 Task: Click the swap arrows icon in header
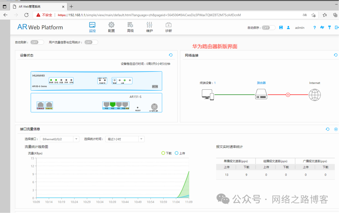(x=322, y=28)
